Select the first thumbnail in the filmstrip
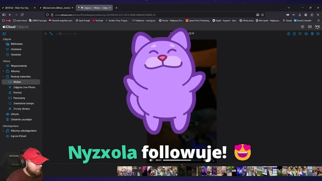The height and width of the screenshot is (181, 322). 119,171
